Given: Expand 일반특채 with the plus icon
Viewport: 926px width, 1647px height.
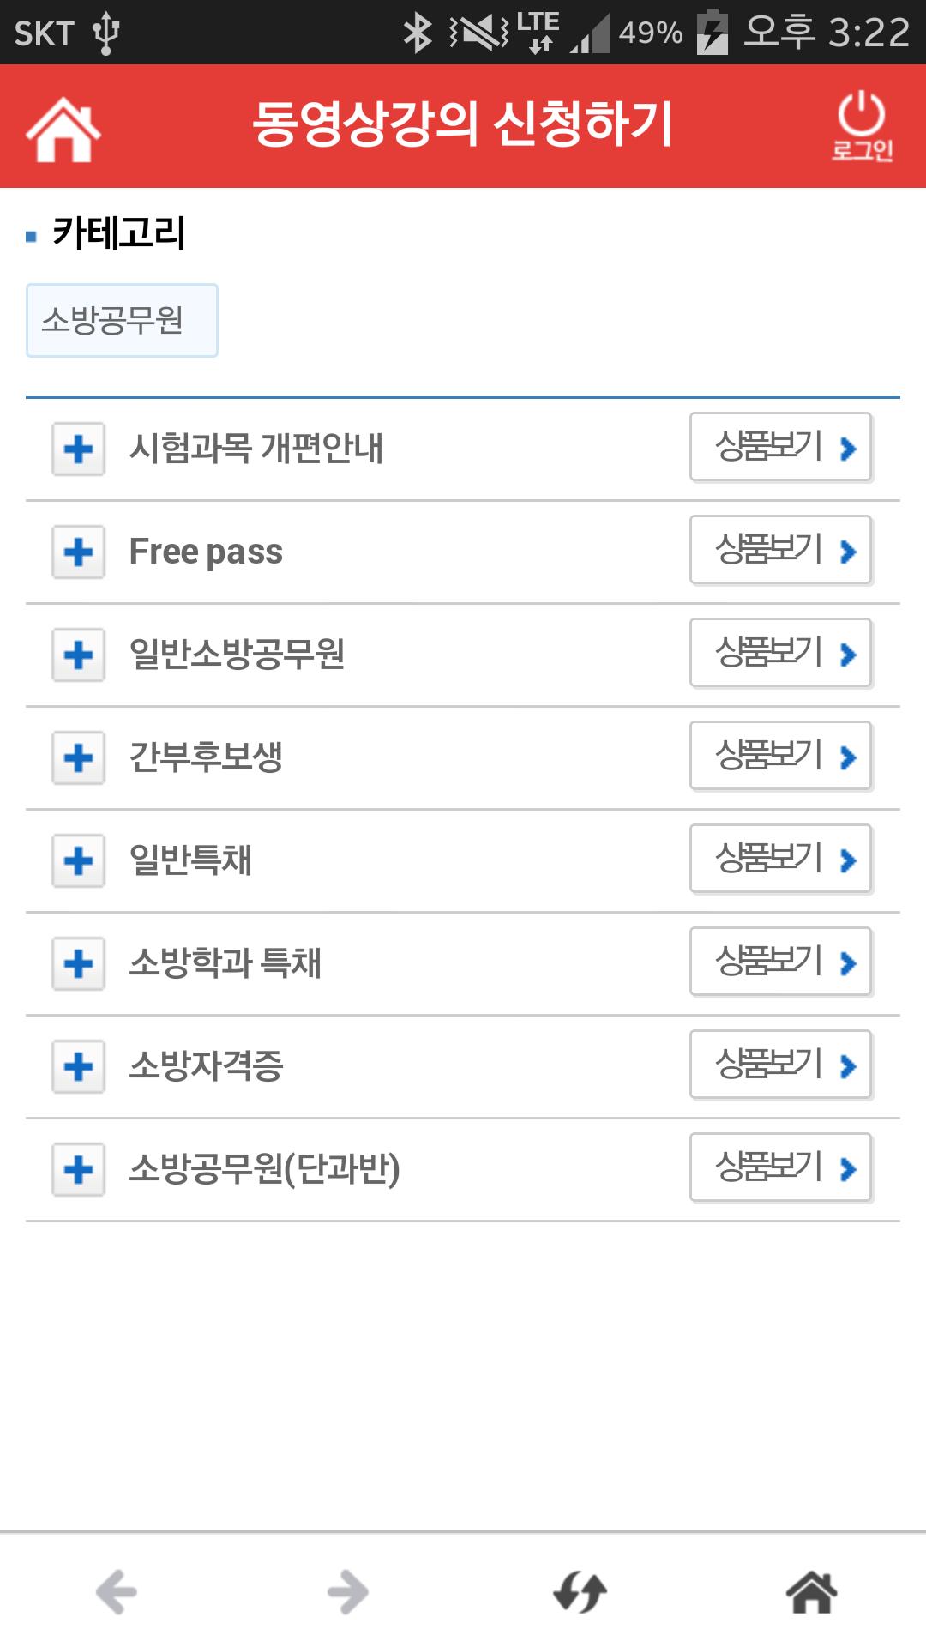Looking at the screenshot, I should (79, 860).
